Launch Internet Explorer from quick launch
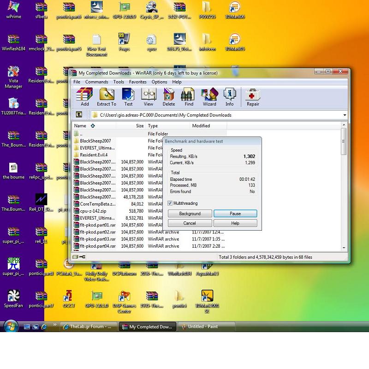The image size is (369, 369). tap(44, 327)
